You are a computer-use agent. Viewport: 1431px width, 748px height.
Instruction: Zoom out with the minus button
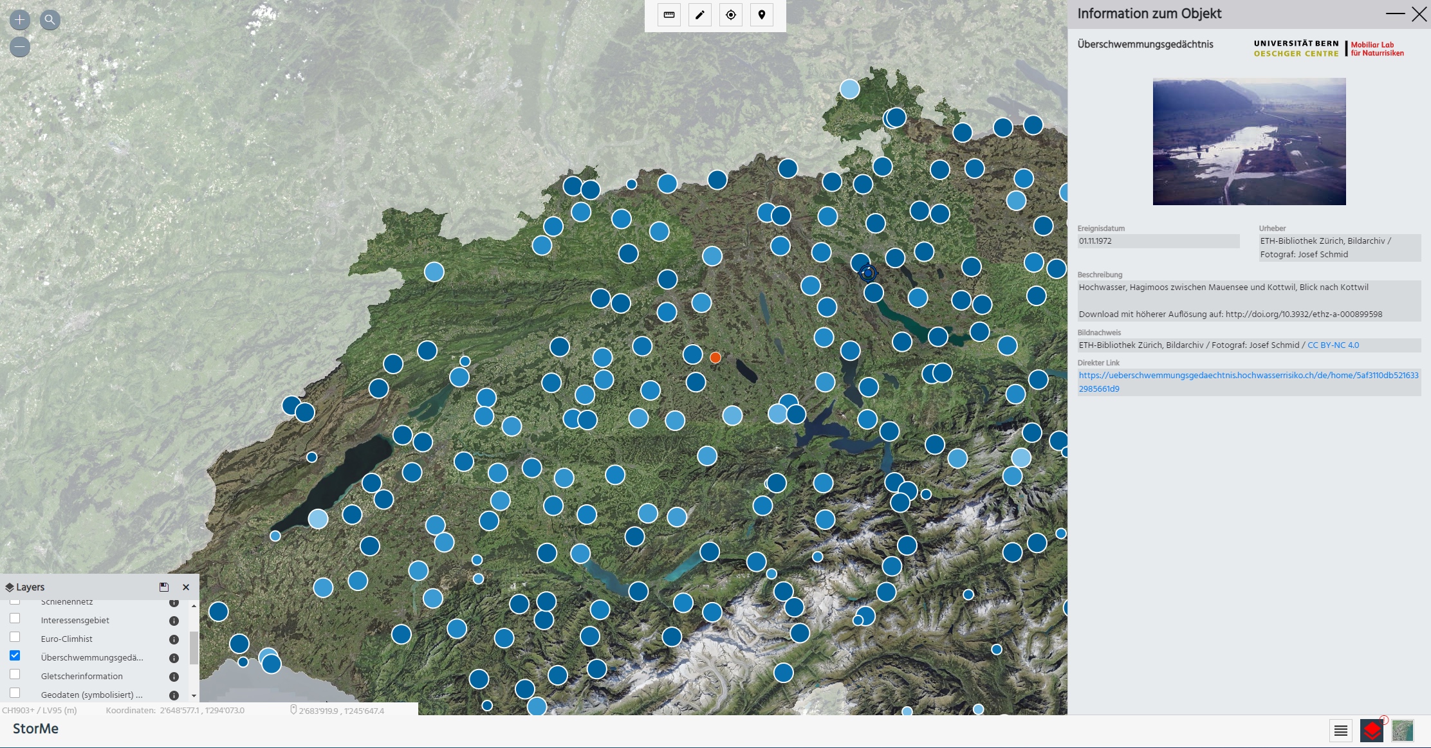point(20,47)
